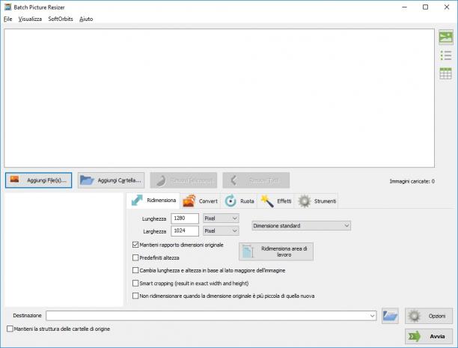The height and width of the screenshot is (348, 458).
Task: Open the Ruota tab
Action: 239,201
